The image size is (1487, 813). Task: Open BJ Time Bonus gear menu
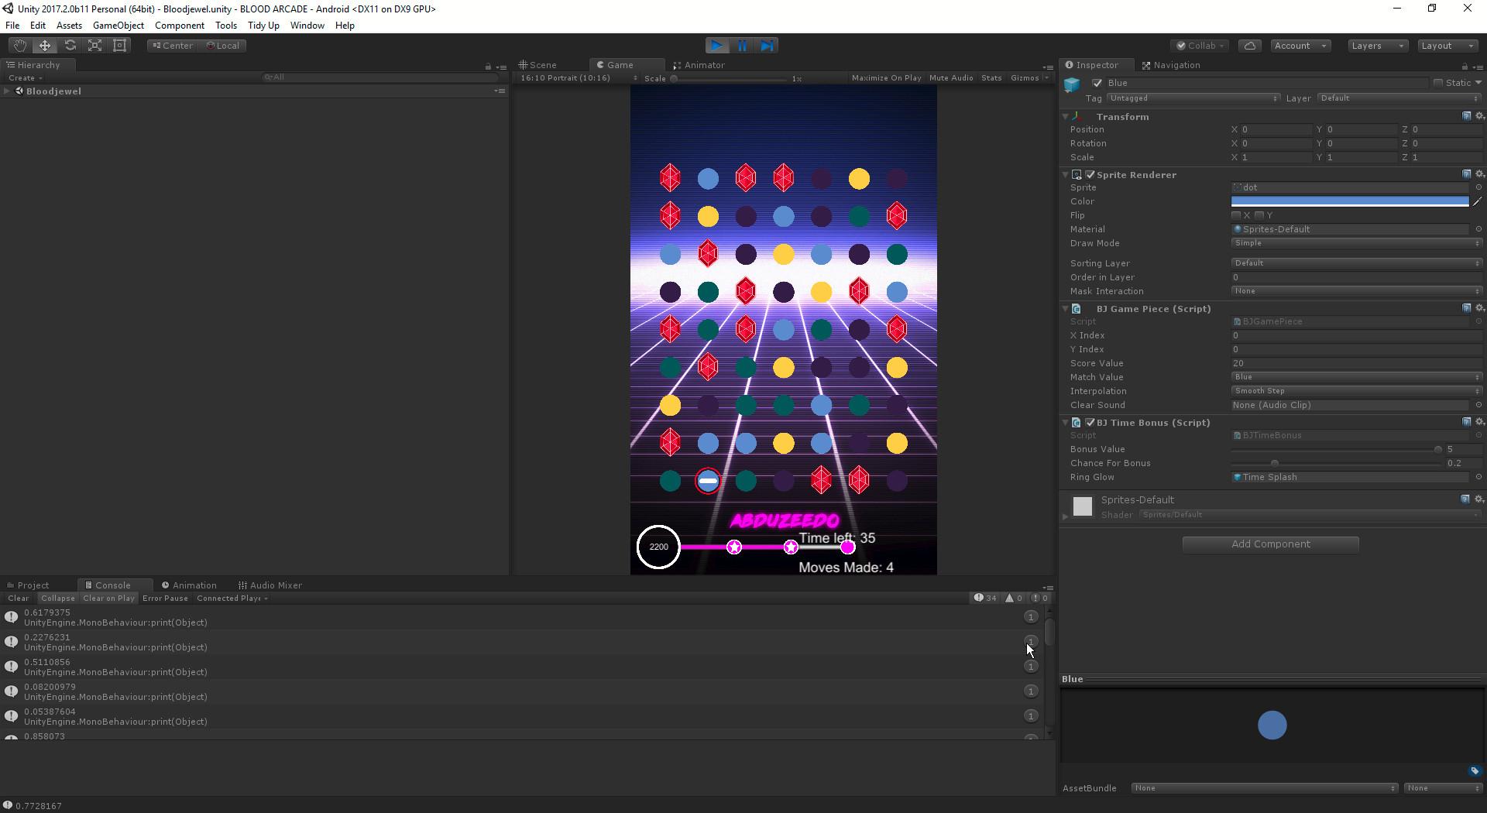(1479, 422)
